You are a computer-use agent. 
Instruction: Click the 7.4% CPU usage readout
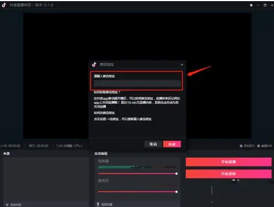69,146
